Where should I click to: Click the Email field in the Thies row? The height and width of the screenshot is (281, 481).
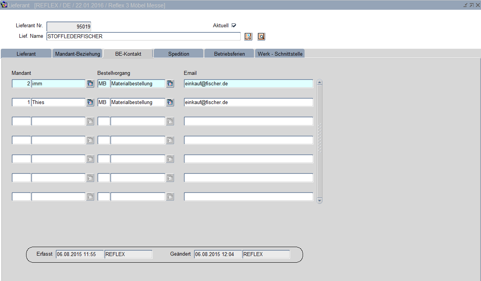point(248,103)
